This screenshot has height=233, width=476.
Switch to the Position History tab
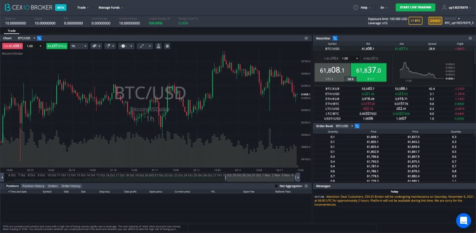tap(33, 186)
